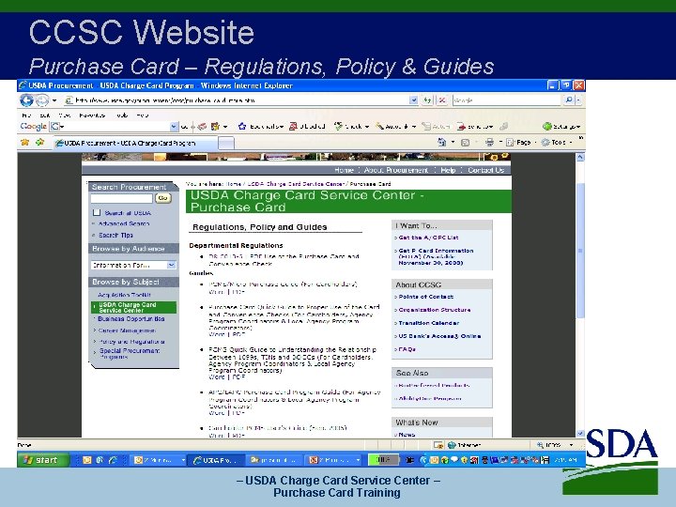Click the Go button in Search Procurement
676x507 pixels.
point(162,198)
